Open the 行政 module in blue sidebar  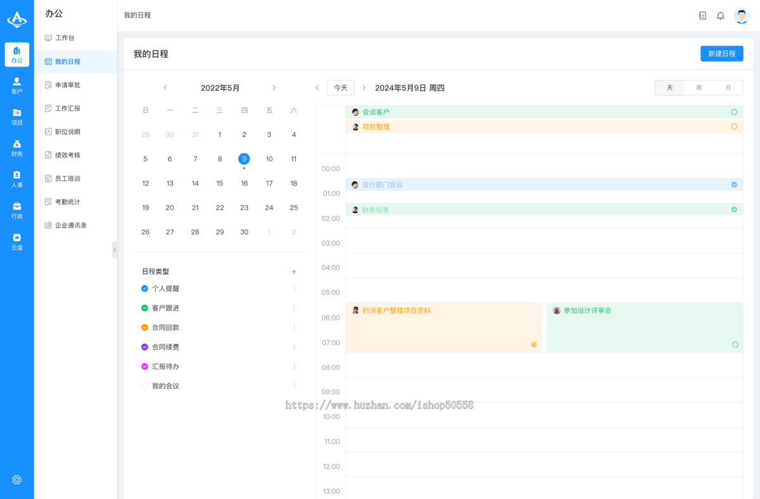tap(17, 210)
